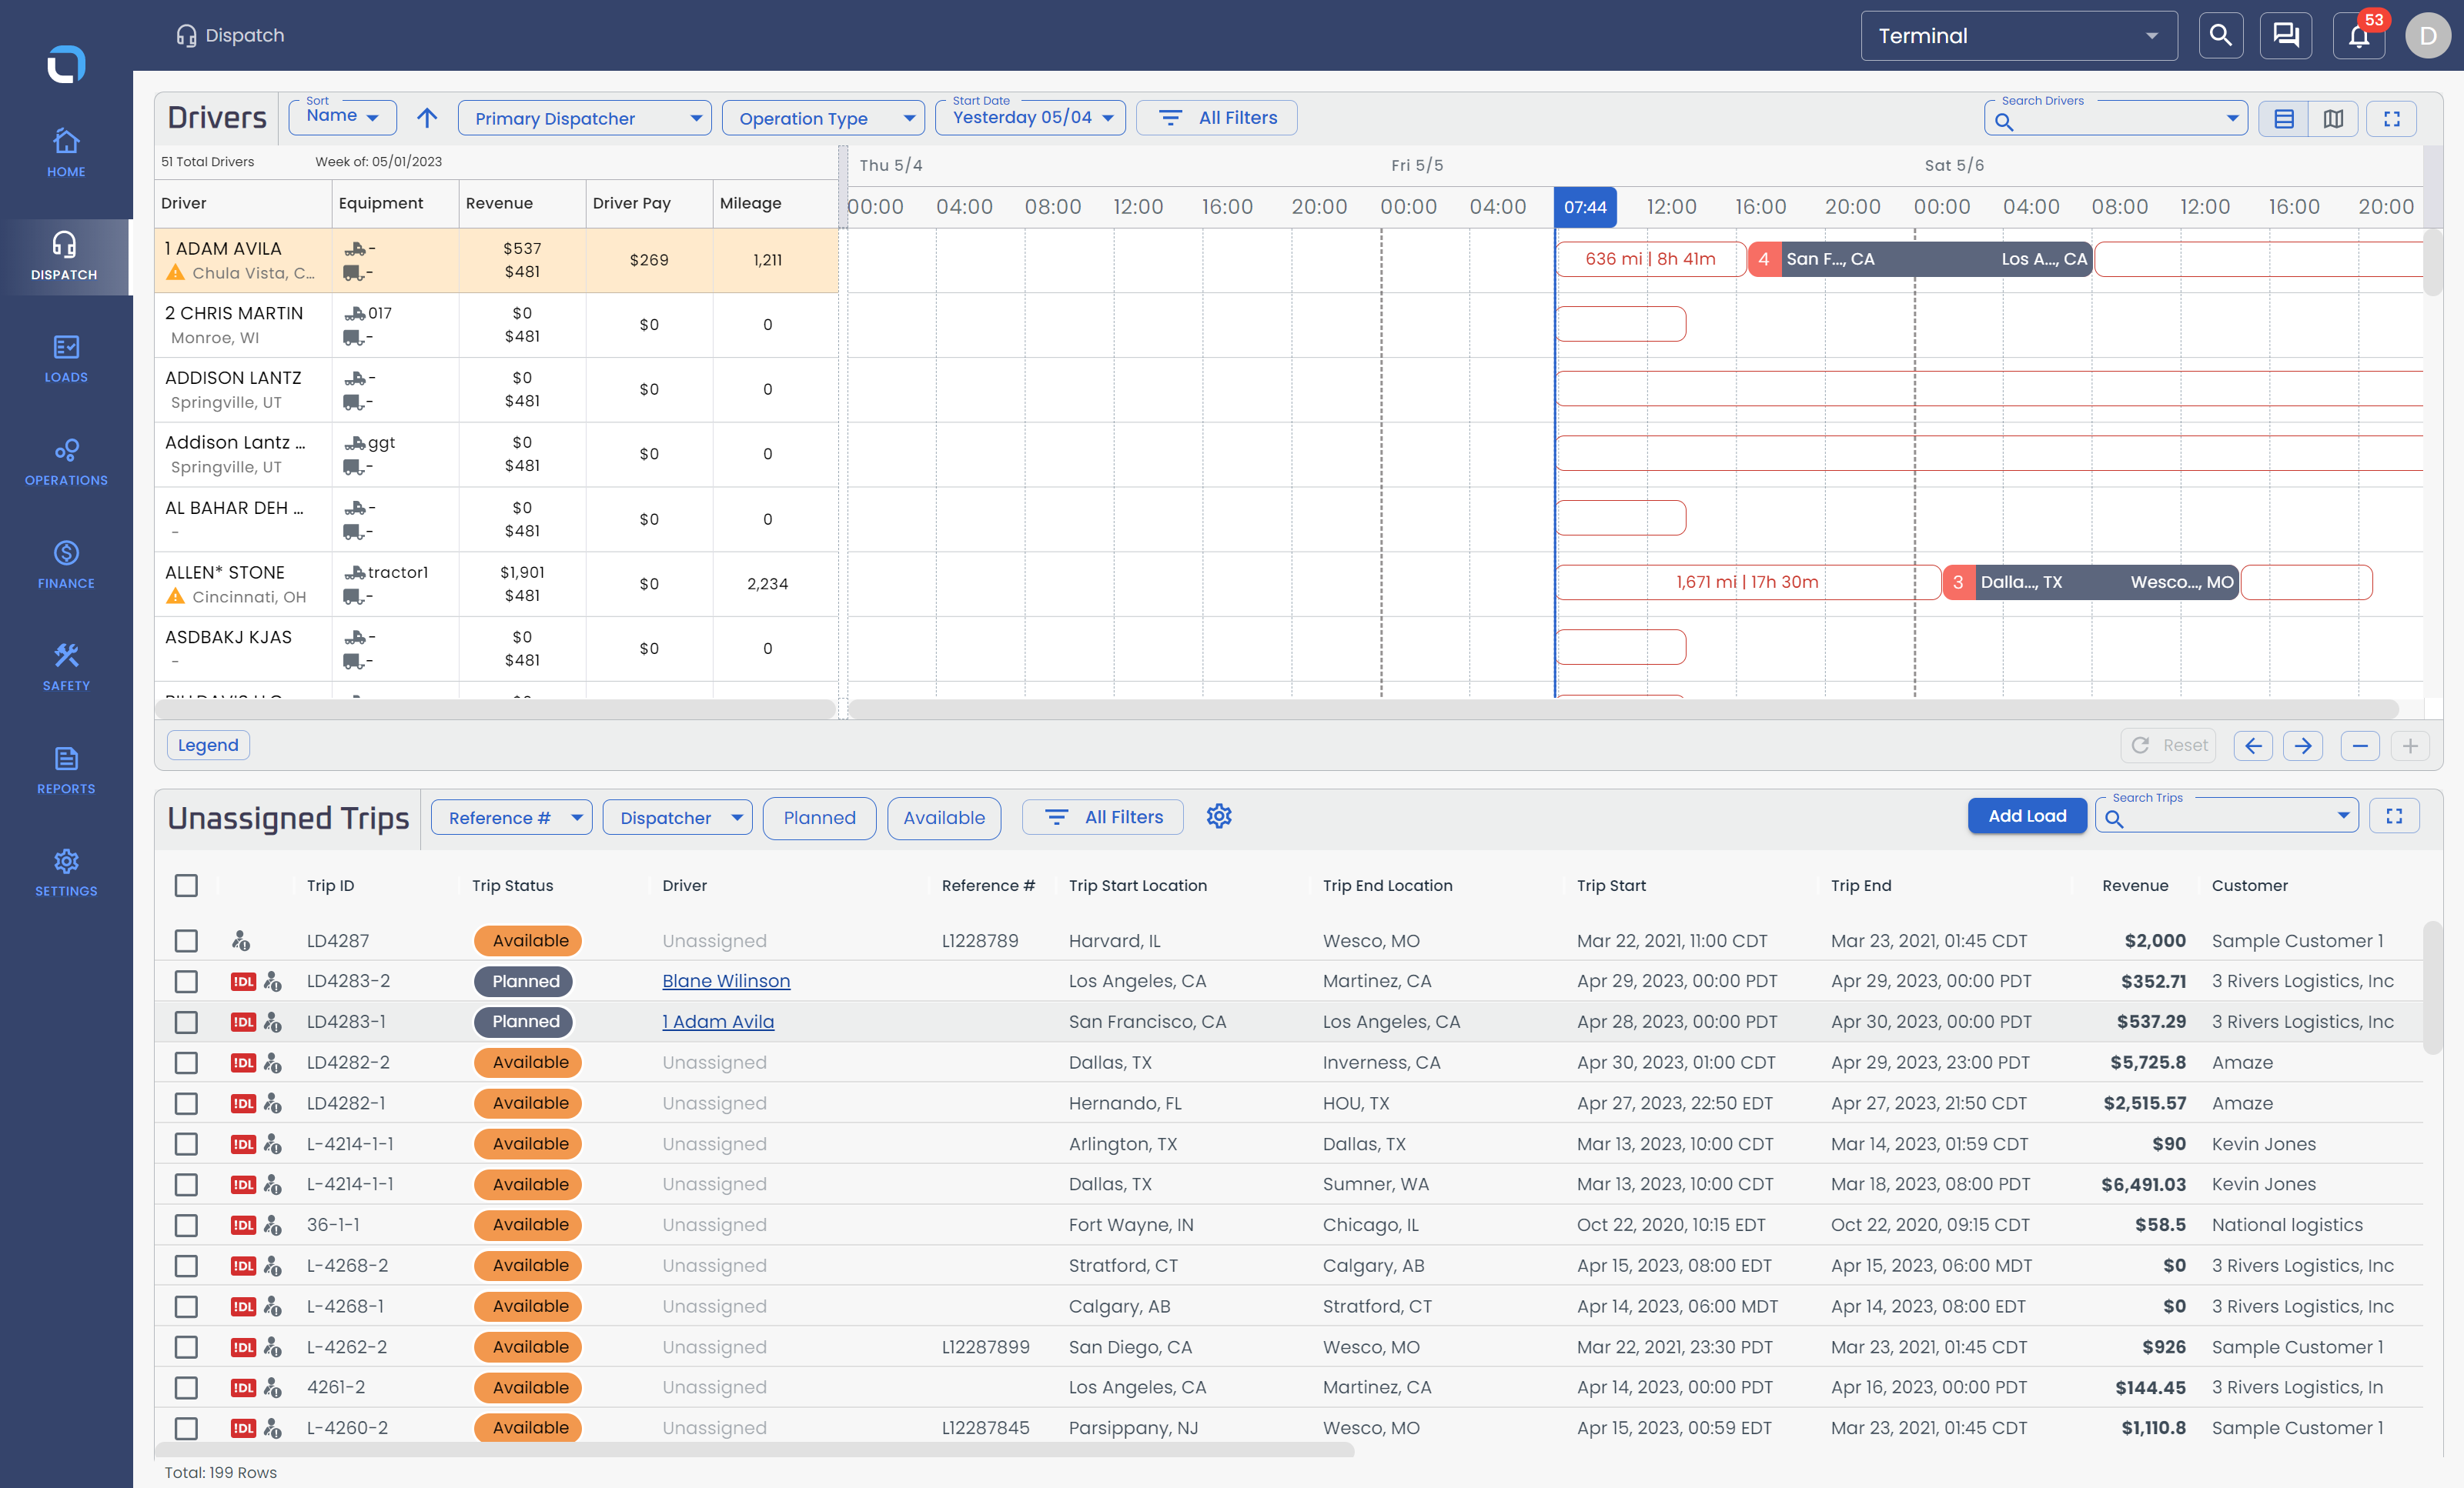
Task: Open the Primary Dispatcher dropdown
Action: (585, 118)
